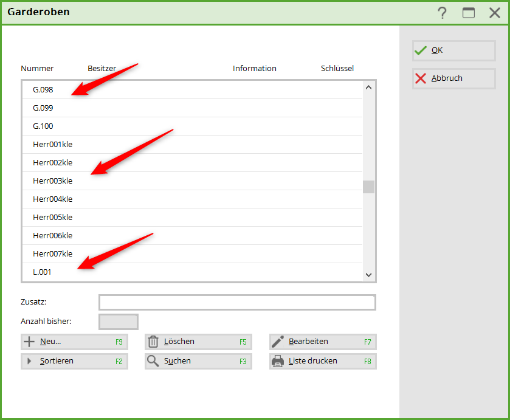The height and width of the screenshot is (420, 510).
Task: Click the Information column header
Action: point(254,69)
